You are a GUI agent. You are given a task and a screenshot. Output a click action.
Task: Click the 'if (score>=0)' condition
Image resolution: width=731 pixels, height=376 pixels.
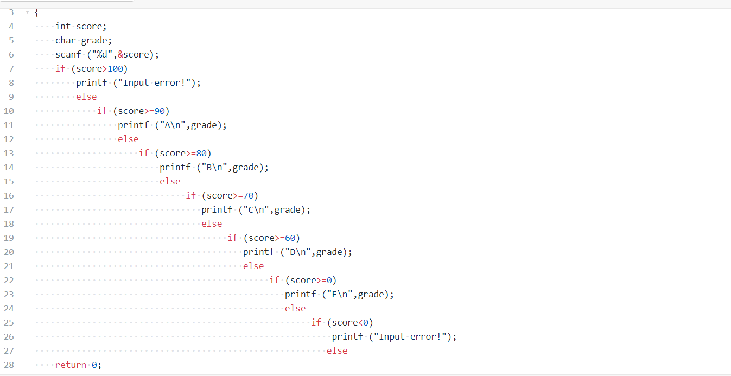pos(303,280)
